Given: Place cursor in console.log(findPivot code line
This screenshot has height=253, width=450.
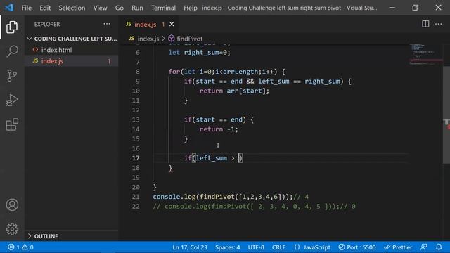Looking at the screenshot, I should 231,197.
